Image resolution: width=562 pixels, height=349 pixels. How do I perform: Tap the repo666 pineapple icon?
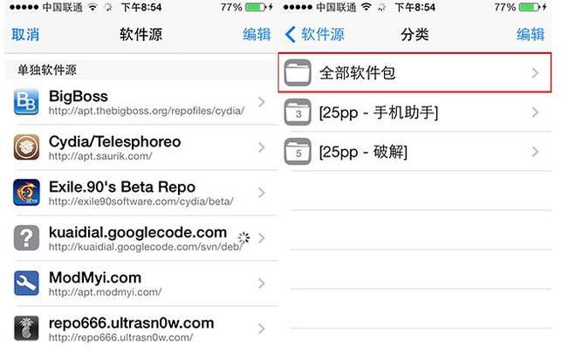[x=26, y=328]
